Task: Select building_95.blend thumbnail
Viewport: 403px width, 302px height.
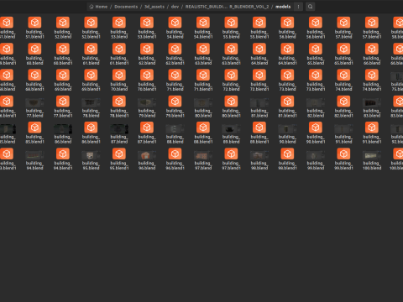Action: pyautogui.click(x=91, y=155)
